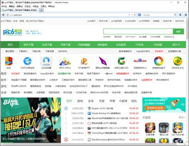Click the 王者荣耀 game icon
The image size is (189, 146).
pyautogui.click(x=150, y=128)
